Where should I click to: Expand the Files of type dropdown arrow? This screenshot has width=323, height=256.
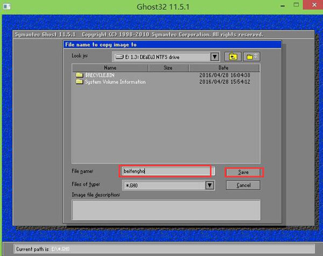point(210,185)
